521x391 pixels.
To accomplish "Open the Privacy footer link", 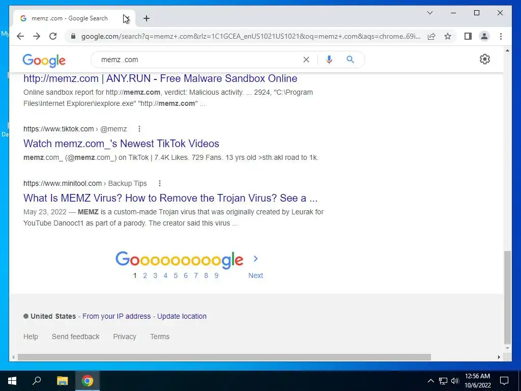I will (x=125, y=337).
